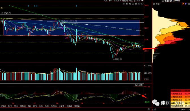Open the indicator description button above MACD

tap(139, 85)
